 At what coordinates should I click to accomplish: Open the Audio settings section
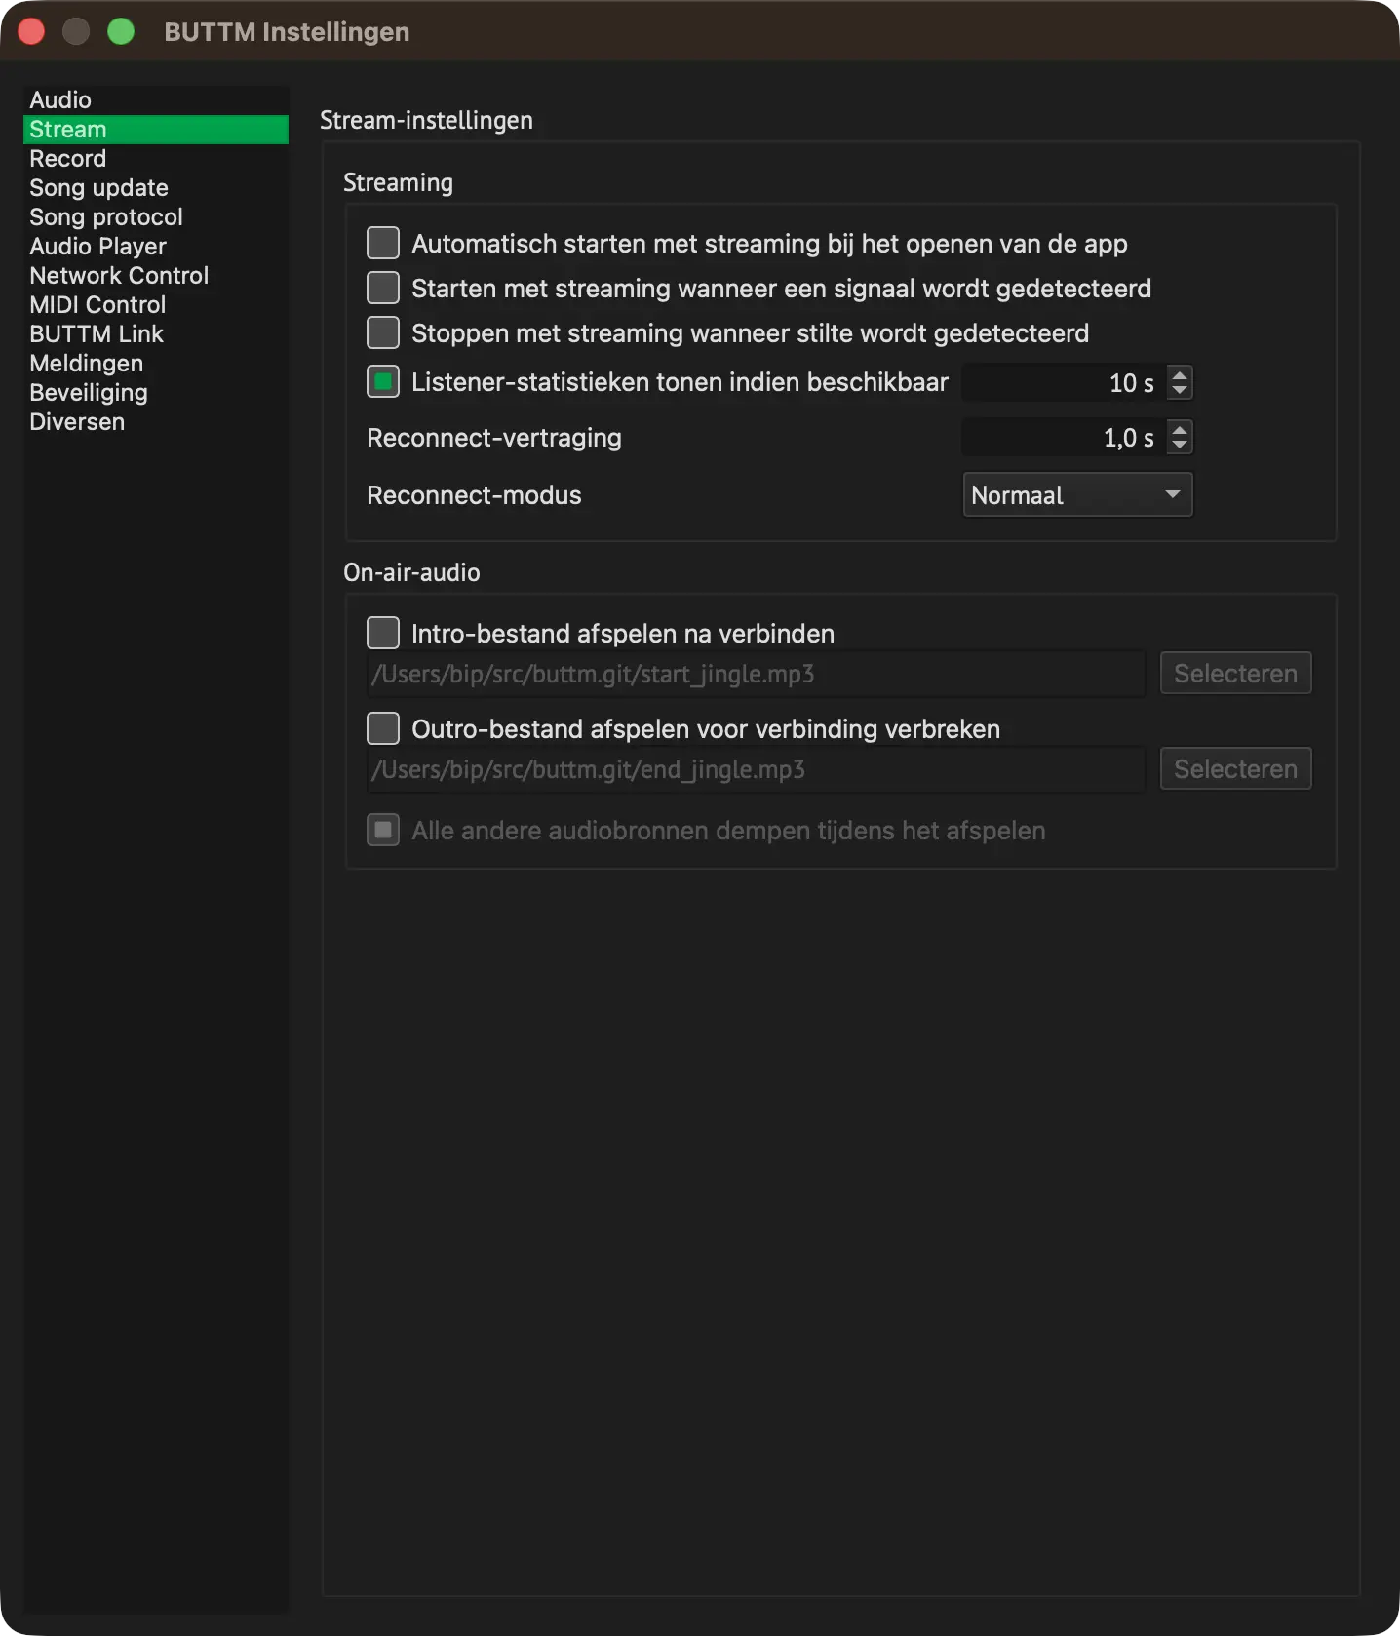156,100
